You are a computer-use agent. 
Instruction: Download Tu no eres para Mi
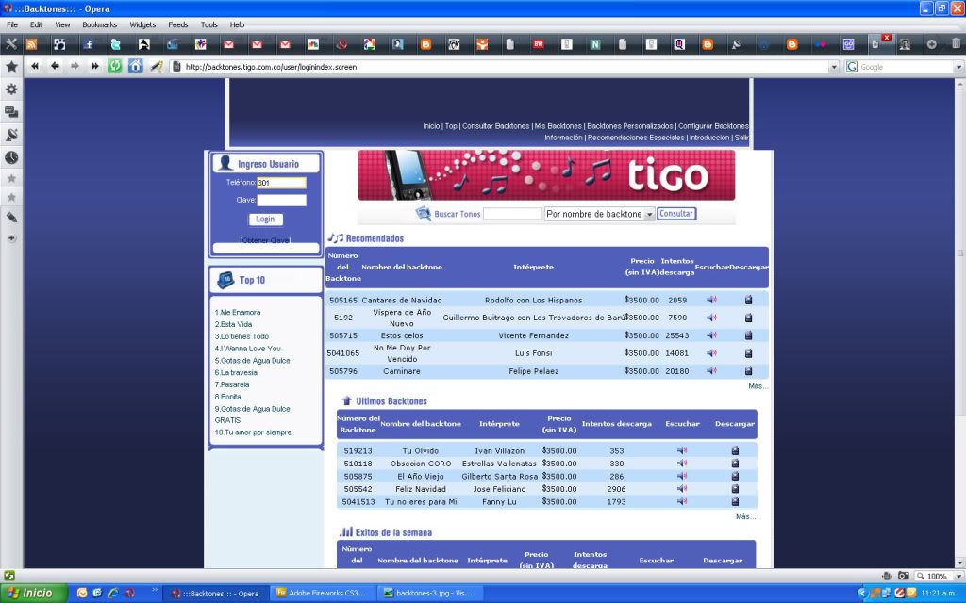(735, 501)
